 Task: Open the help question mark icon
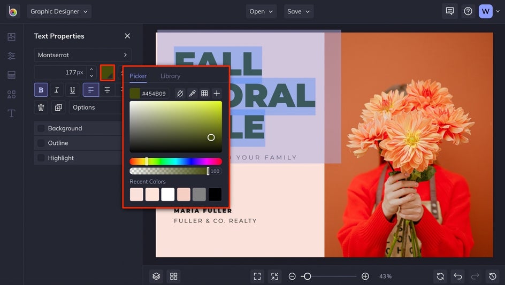(x=468, y=11)
